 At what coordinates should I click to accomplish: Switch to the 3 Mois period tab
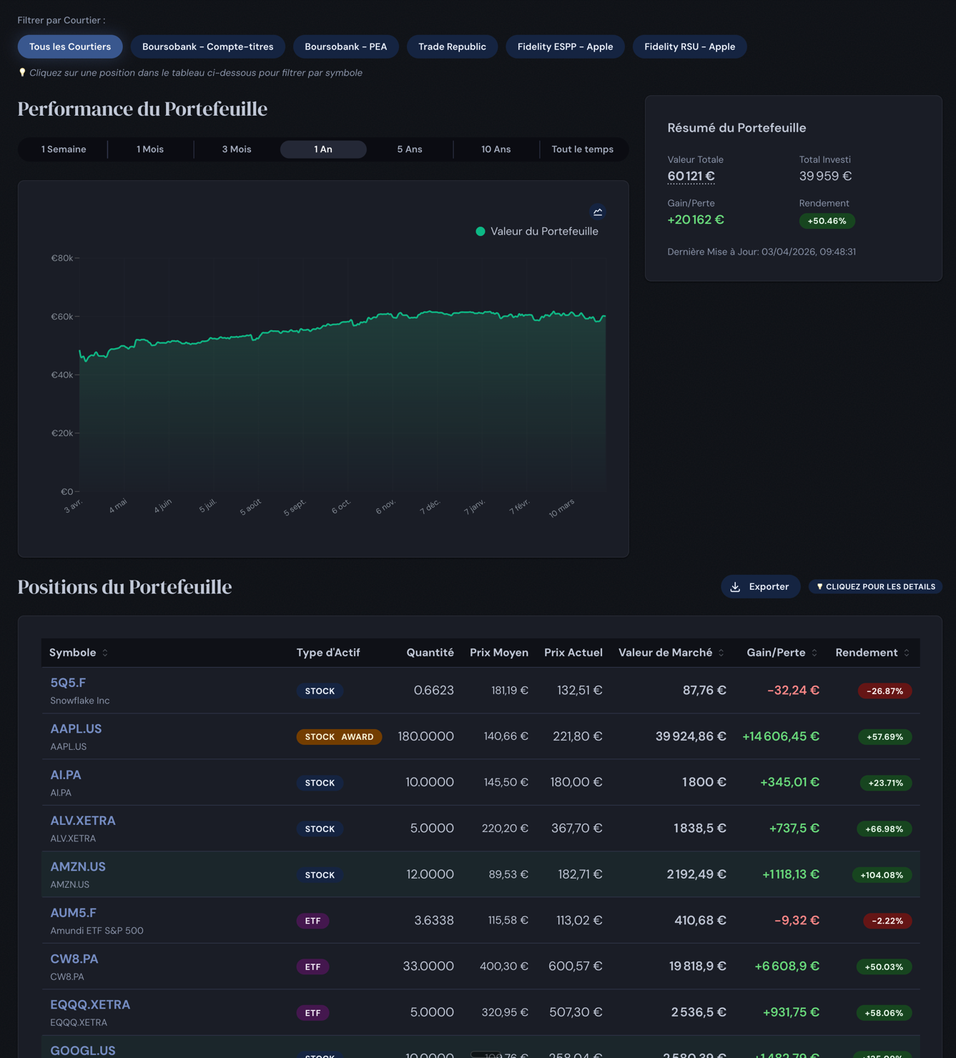(237, 149)
